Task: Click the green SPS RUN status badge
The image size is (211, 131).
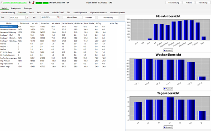Action: [39, 3]
